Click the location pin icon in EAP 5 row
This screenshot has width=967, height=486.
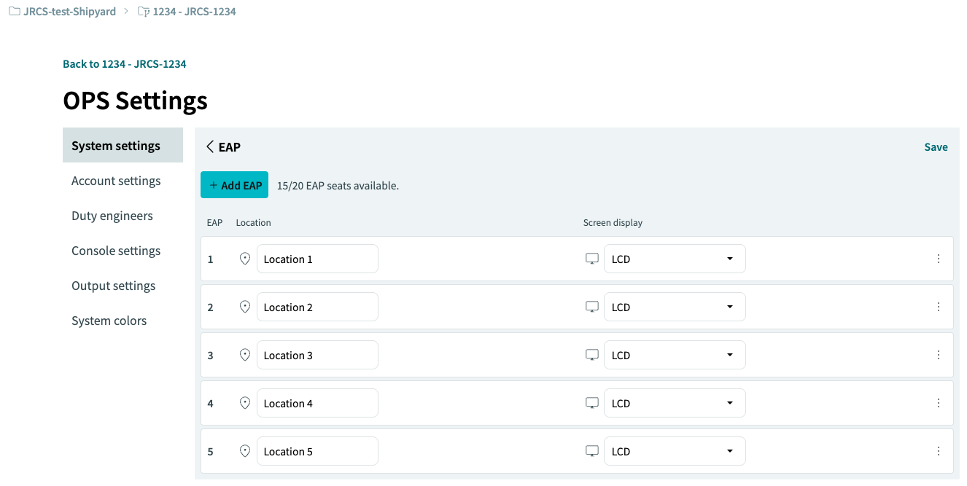pos(245,451)
